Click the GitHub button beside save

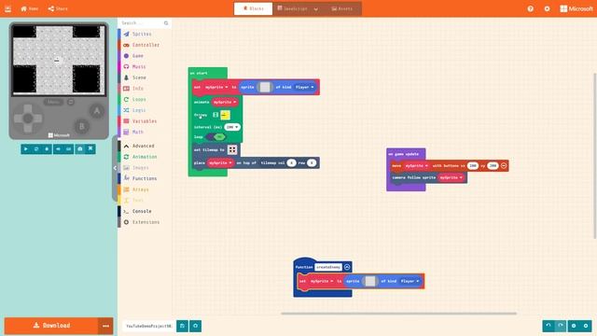[x=195, y=326]
